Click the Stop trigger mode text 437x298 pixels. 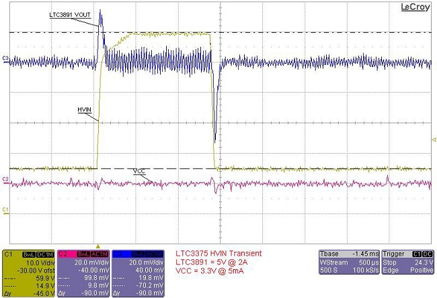click(389, 262)
